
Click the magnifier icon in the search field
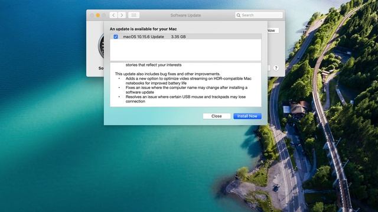pyautogui.click(x=239, y=15)
